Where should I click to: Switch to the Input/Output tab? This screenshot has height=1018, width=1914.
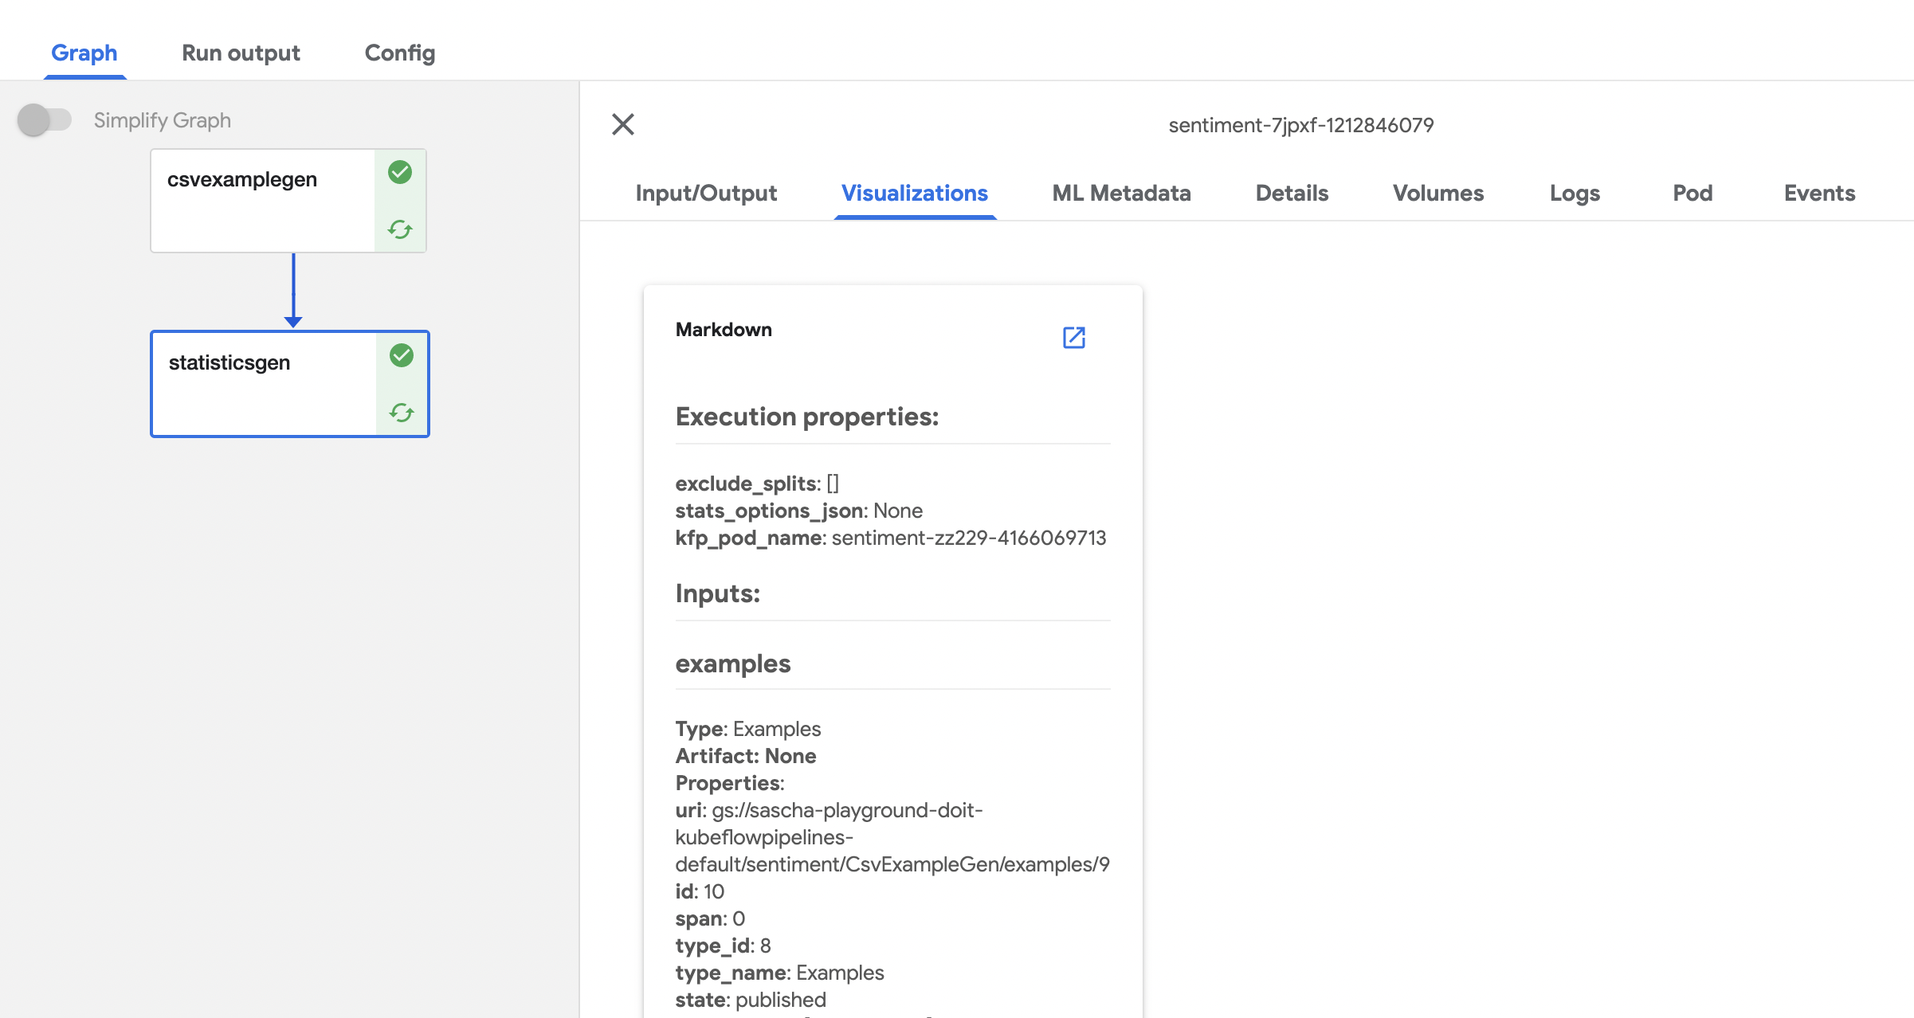706,193
